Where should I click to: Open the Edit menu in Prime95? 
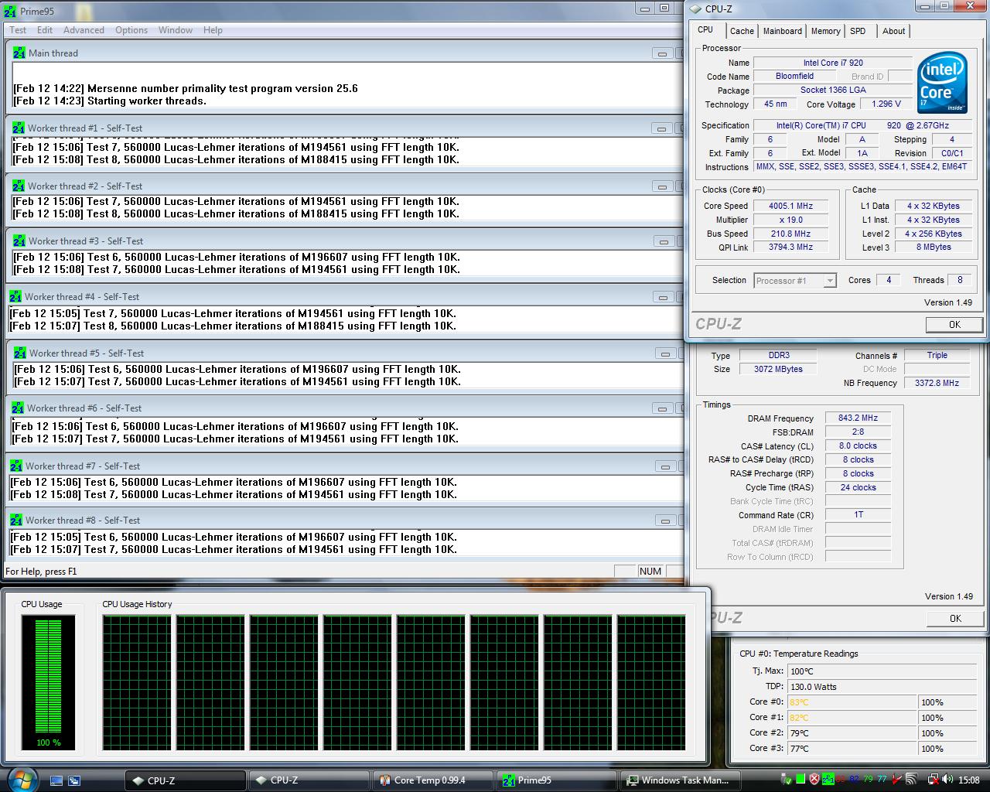pos(45,30)
